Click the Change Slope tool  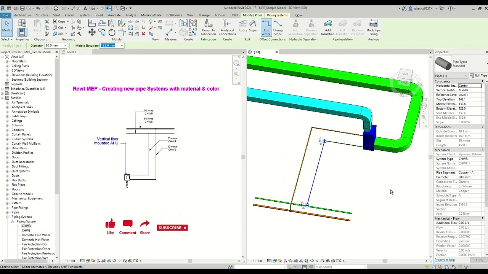pyautogui.click(x=278, y=27)
